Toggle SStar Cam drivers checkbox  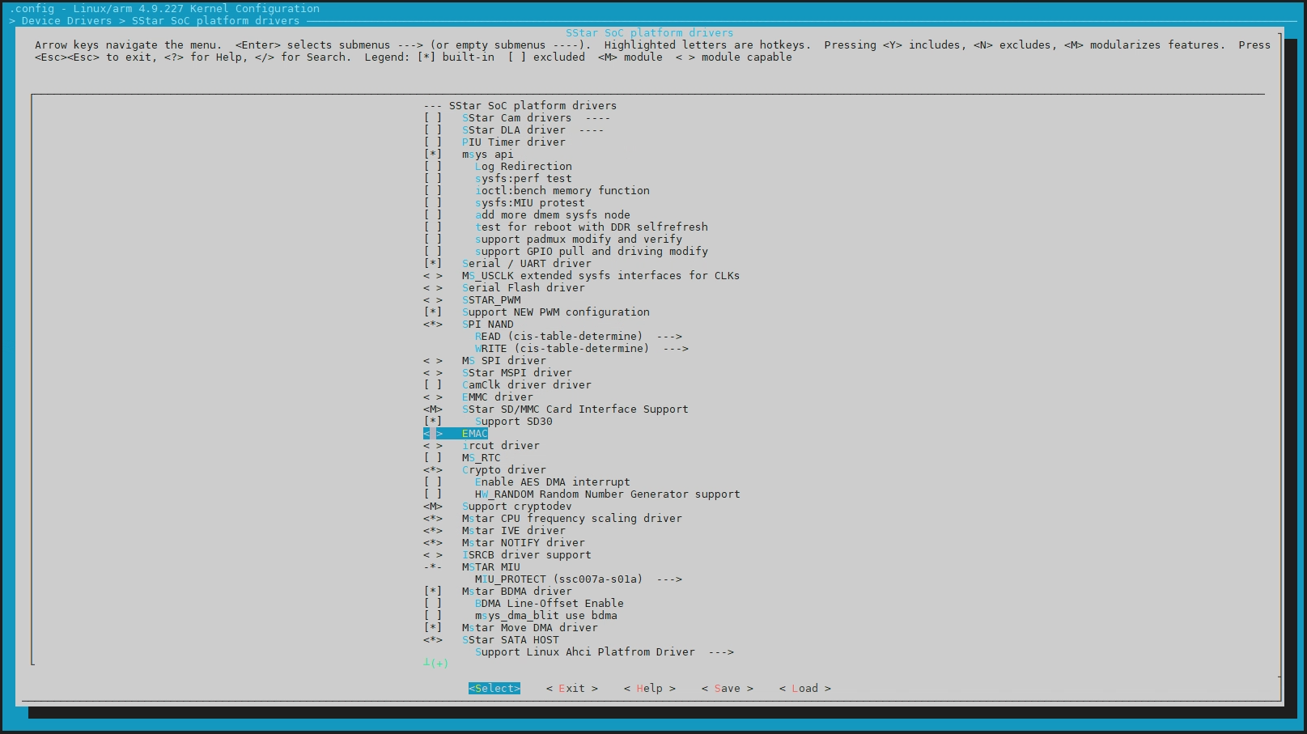433,118
